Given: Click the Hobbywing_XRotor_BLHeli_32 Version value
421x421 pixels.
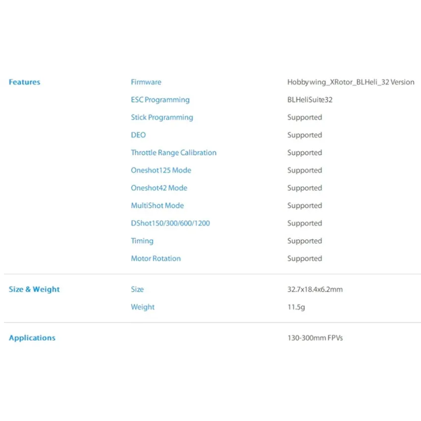Looking at the screenshot, I should (351, 82).
